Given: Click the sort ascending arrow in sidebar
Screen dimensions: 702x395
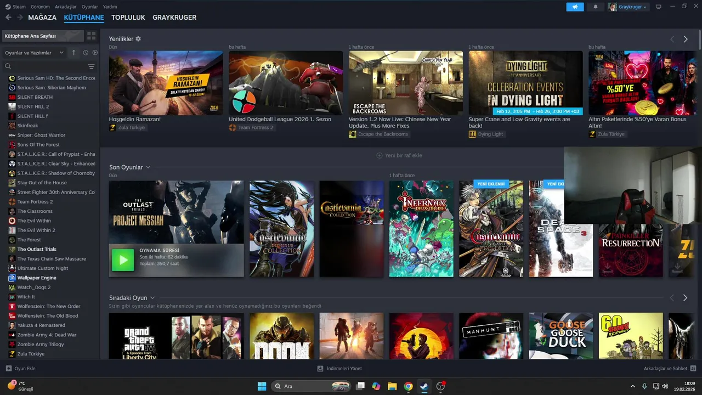Looking at the screenshot, I should point(74,53).
